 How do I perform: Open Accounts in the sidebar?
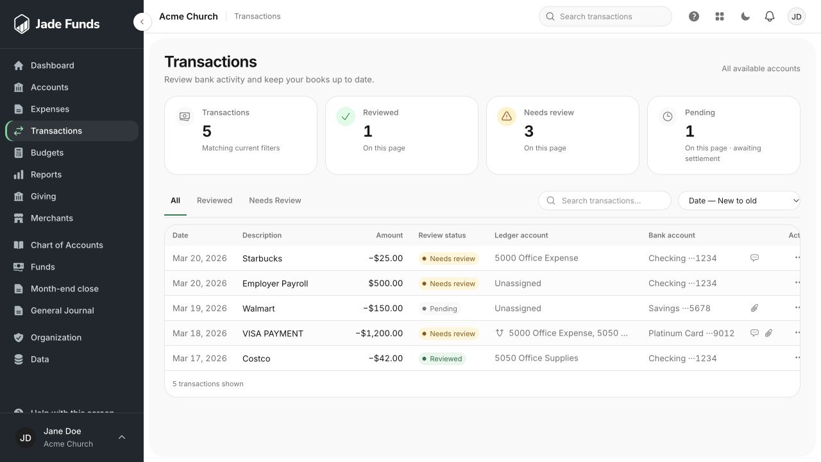point(72,87)
